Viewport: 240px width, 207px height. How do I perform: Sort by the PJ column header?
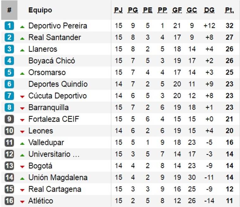point(118,10)
